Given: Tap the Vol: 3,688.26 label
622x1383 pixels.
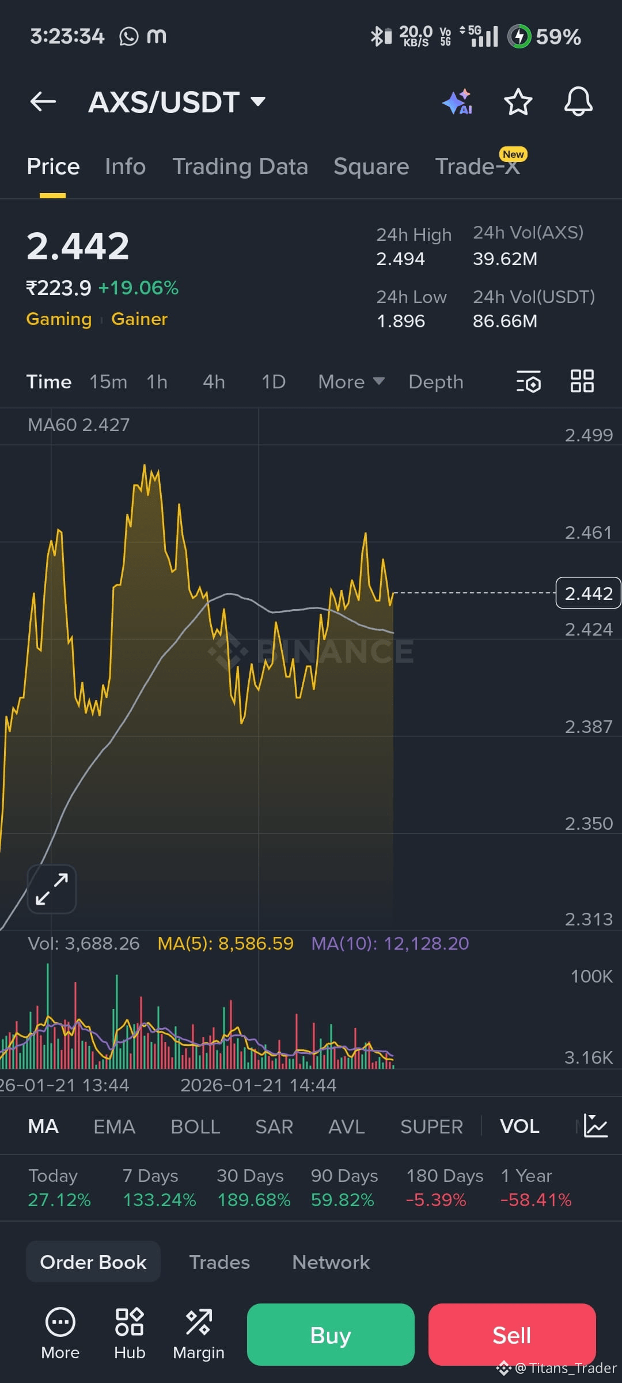Looking at the screenshot, I should 84,943.
